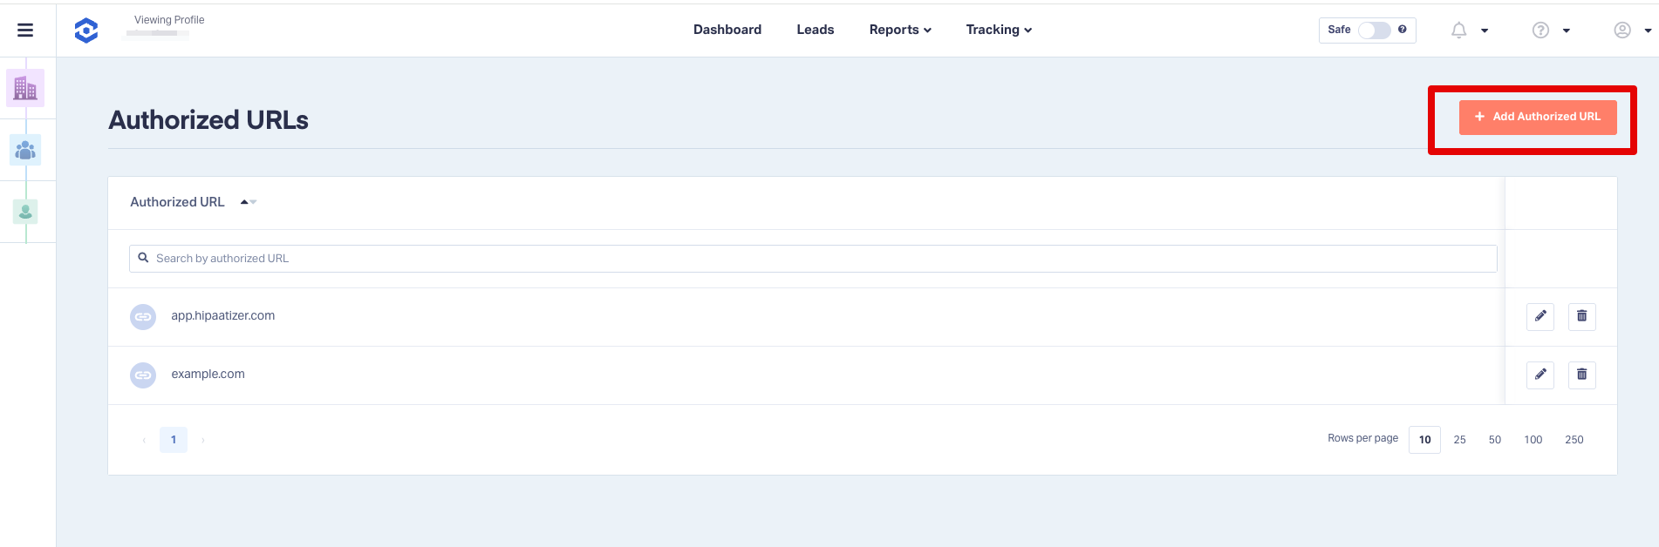Edit the example.com URL
Viewport: 1659px width, 547px height.
[1540, 375]
